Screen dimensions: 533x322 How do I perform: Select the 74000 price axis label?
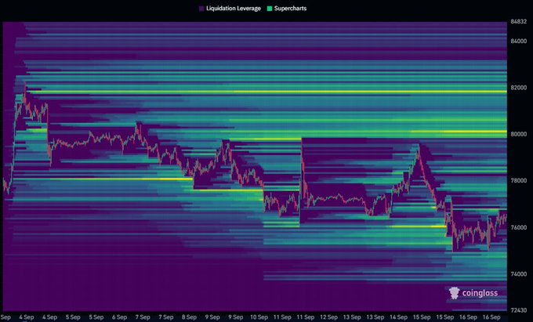pyautogui.click(x=519, y=273)
